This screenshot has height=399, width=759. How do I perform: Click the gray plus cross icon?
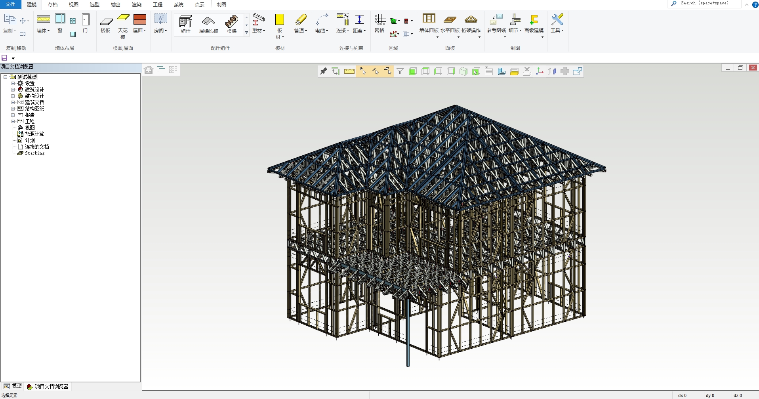click(x=565, y=71)
